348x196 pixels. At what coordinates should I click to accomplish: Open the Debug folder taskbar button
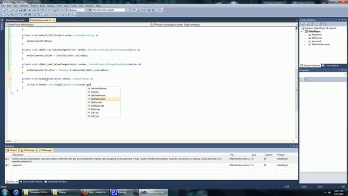65,192
